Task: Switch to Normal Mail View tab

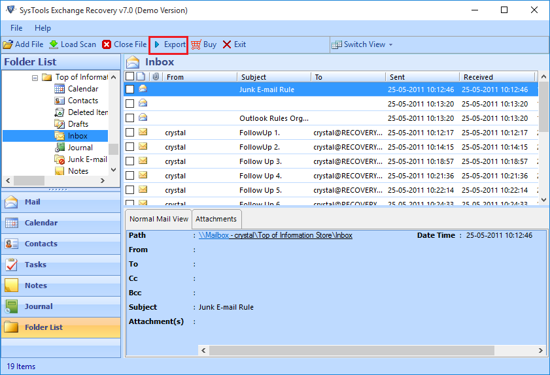Action: [158, 219]
